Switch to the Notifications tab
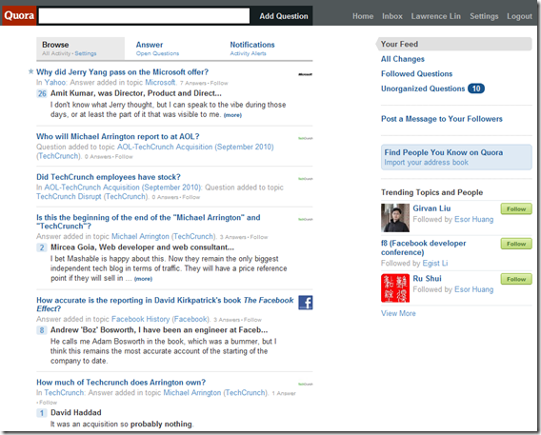Image resolution: width=541 pixels, height=435 pixels. [252, 49]
